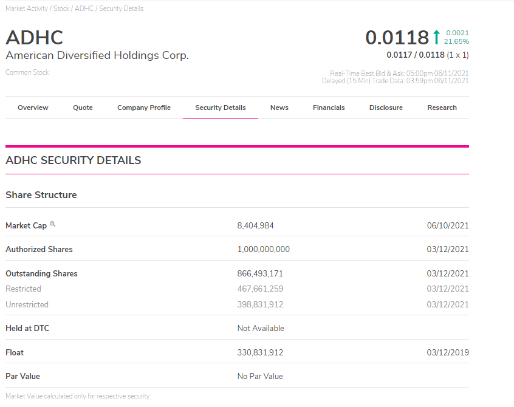Select the Market Cap value 8,404,984
The width and height of the screenshot is (514, 407).
click(255, 225)
